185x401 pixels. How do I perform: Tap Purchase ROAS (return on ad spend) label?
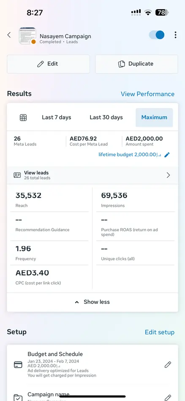point(130,232)
